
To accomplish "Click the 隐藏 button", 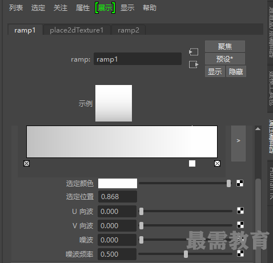I will pos(236,71).
